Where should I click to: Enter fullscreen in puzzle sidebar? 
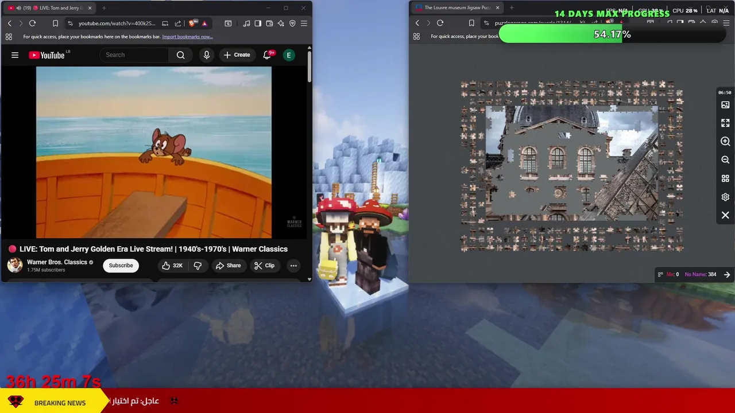(x=725, y=123)
